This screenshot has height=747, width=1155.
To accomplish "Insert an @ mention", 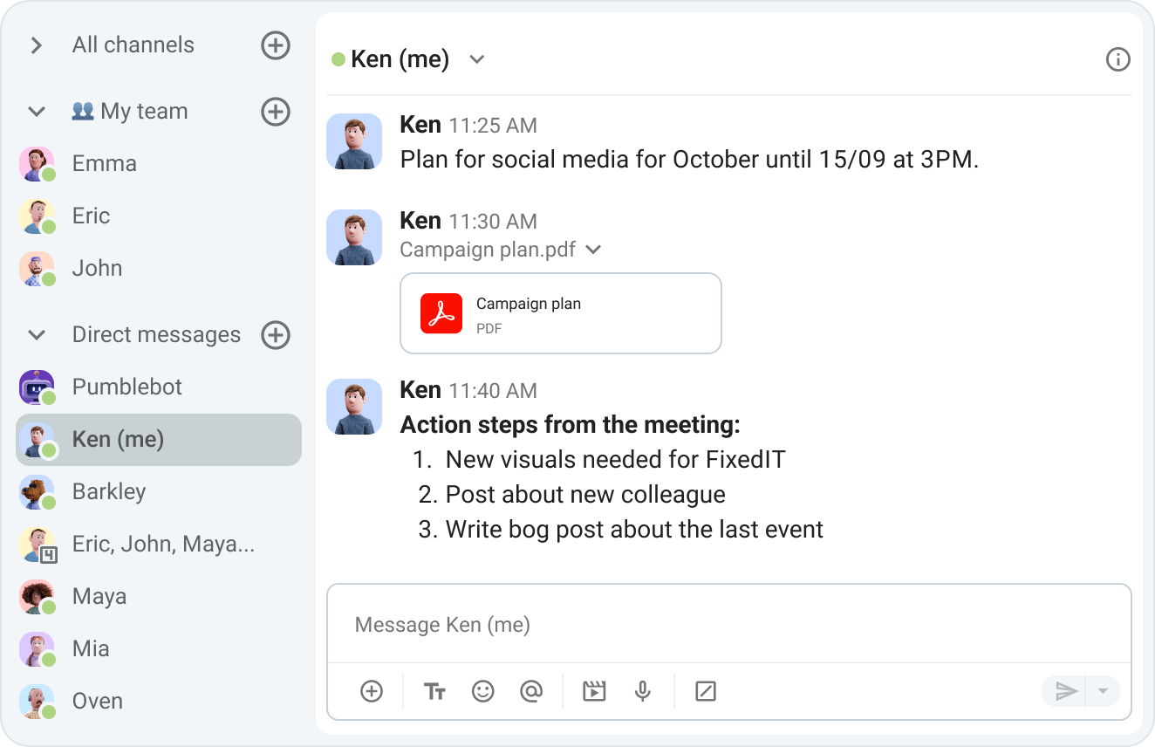I will pos(531,691).
